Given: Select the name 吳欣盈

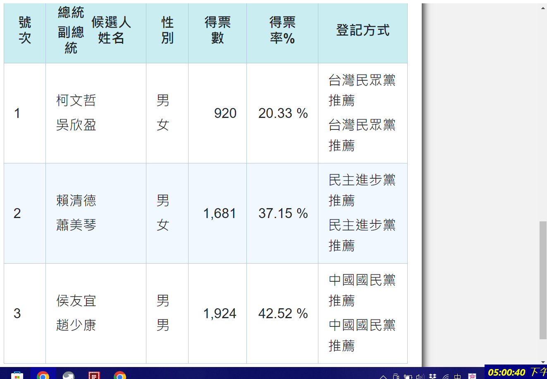Looking at the screenshot, I should point(76,125).
